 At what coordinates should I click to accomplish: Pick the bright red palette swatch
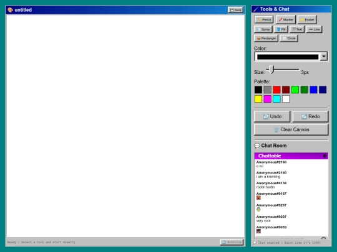click(x=276, y=90)
